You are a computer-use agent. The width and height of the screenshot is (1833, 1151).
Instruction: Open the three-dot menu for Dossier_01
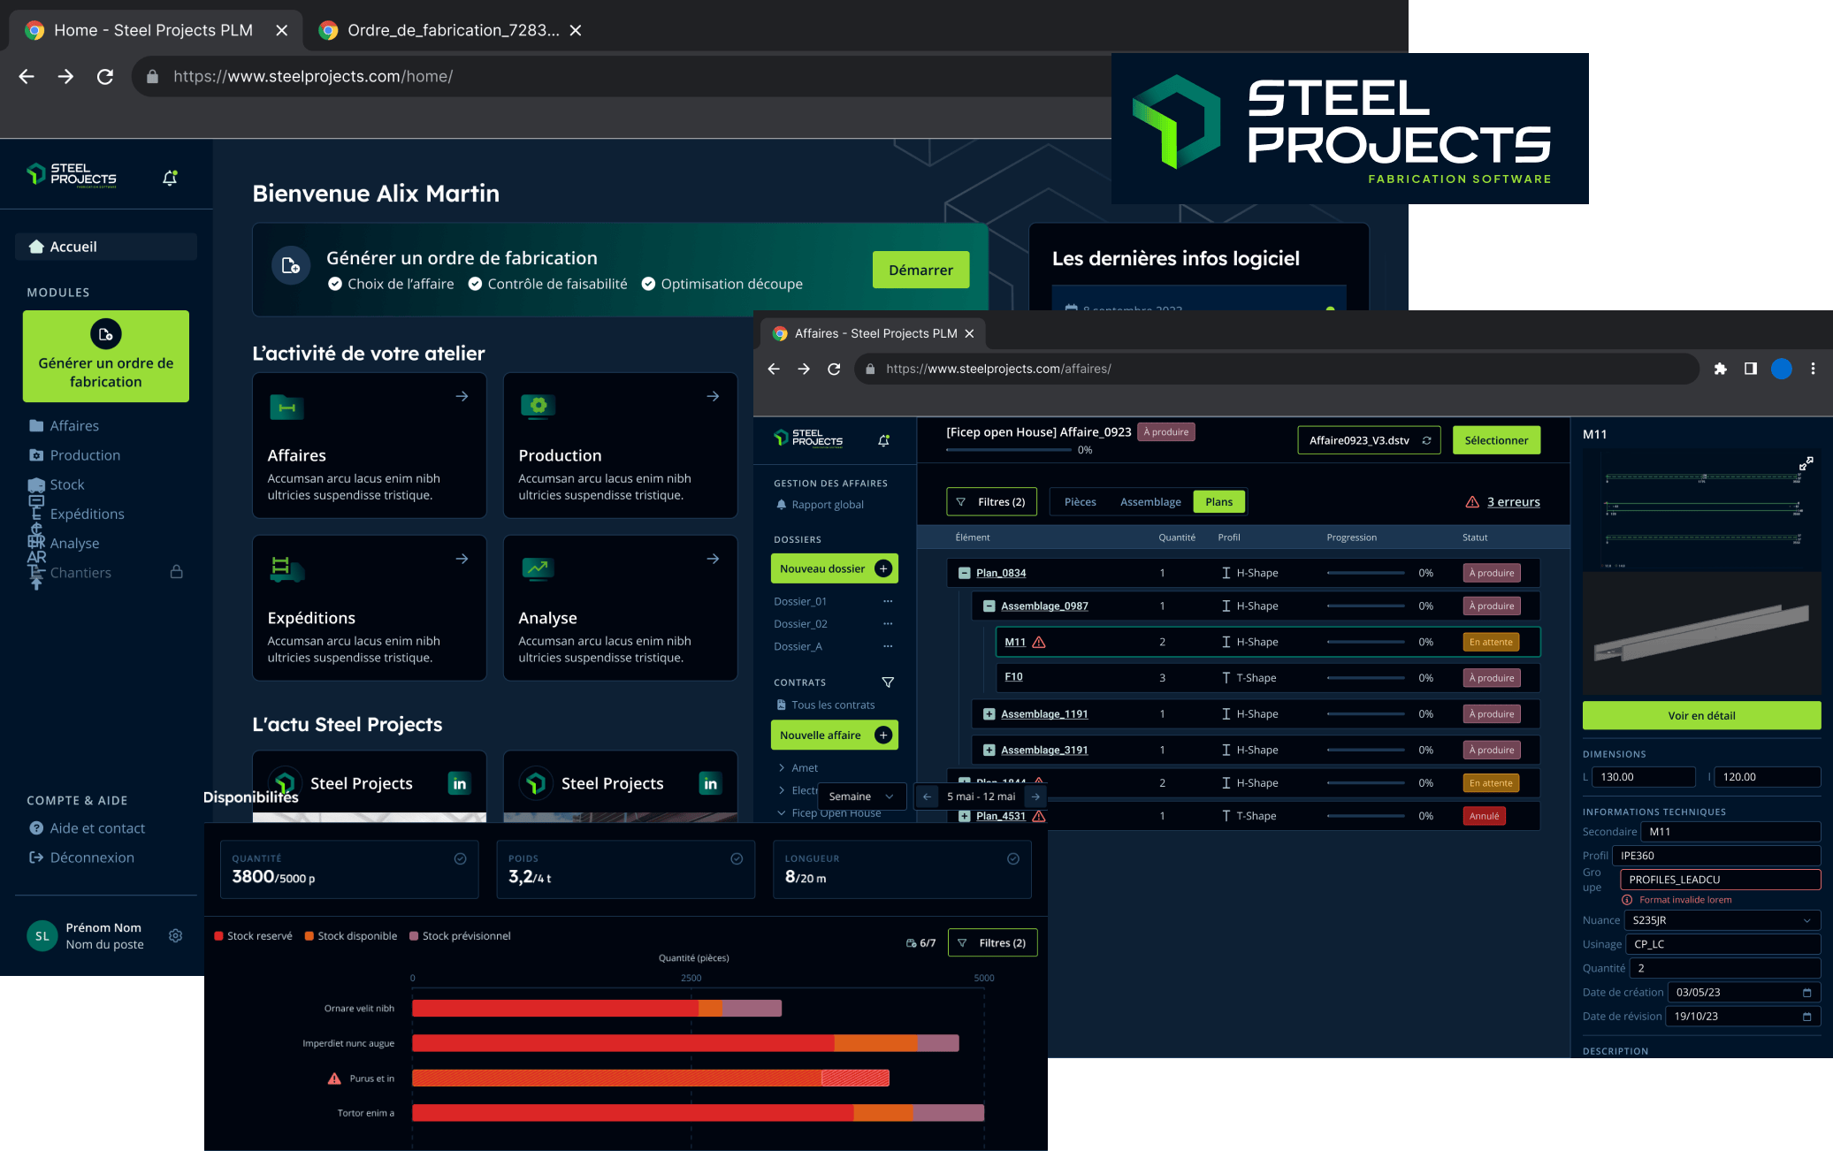pos(888,601)
